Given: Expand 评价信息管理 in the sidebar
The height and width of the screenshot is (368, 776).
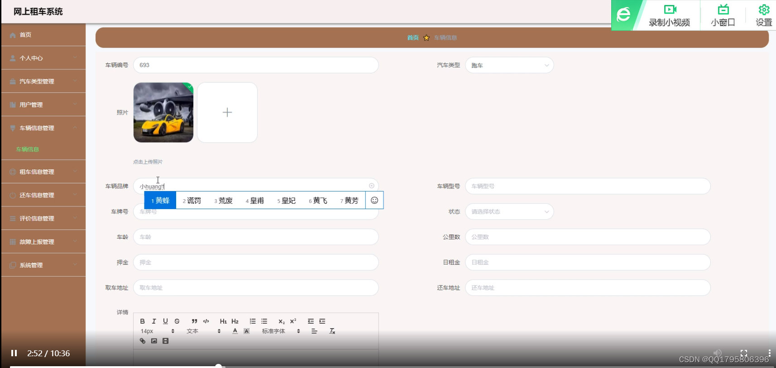Looking at the screenshot, I should (x=43, y=219).
